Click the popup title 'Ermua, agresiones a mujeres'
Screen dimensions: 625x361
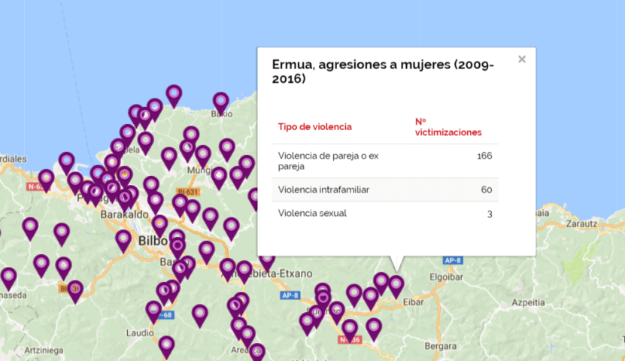point(382,71)
